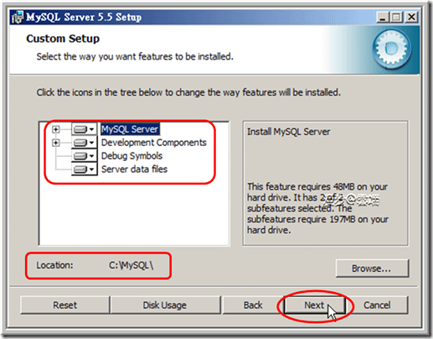Click the Custom Setup heading
Screen dimensions: 433x339
tap(63, 39)
